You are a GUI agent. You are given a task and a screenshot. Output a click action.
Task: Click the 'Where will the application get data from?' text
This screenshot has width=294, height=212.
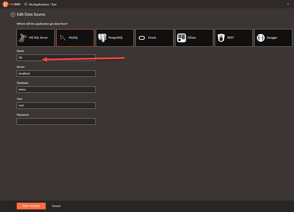point(42,24)
